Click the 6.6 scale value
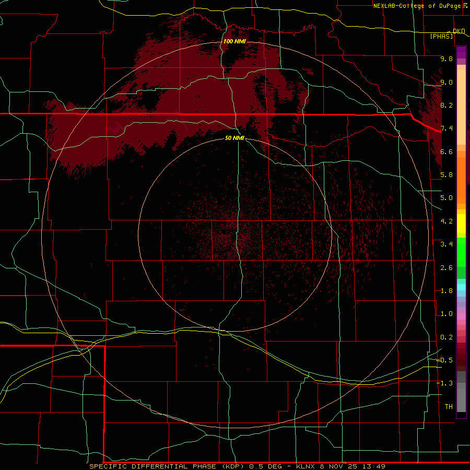 point(446,151)
